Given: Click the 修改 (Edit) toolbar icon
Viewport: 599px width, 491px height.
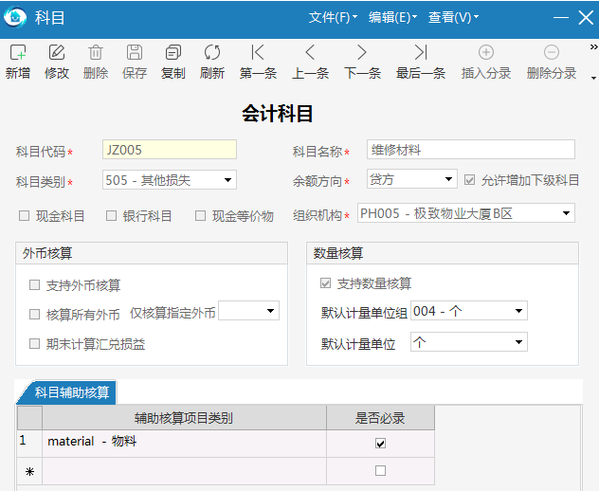Looking at the screenshot, I should point(57,52).
